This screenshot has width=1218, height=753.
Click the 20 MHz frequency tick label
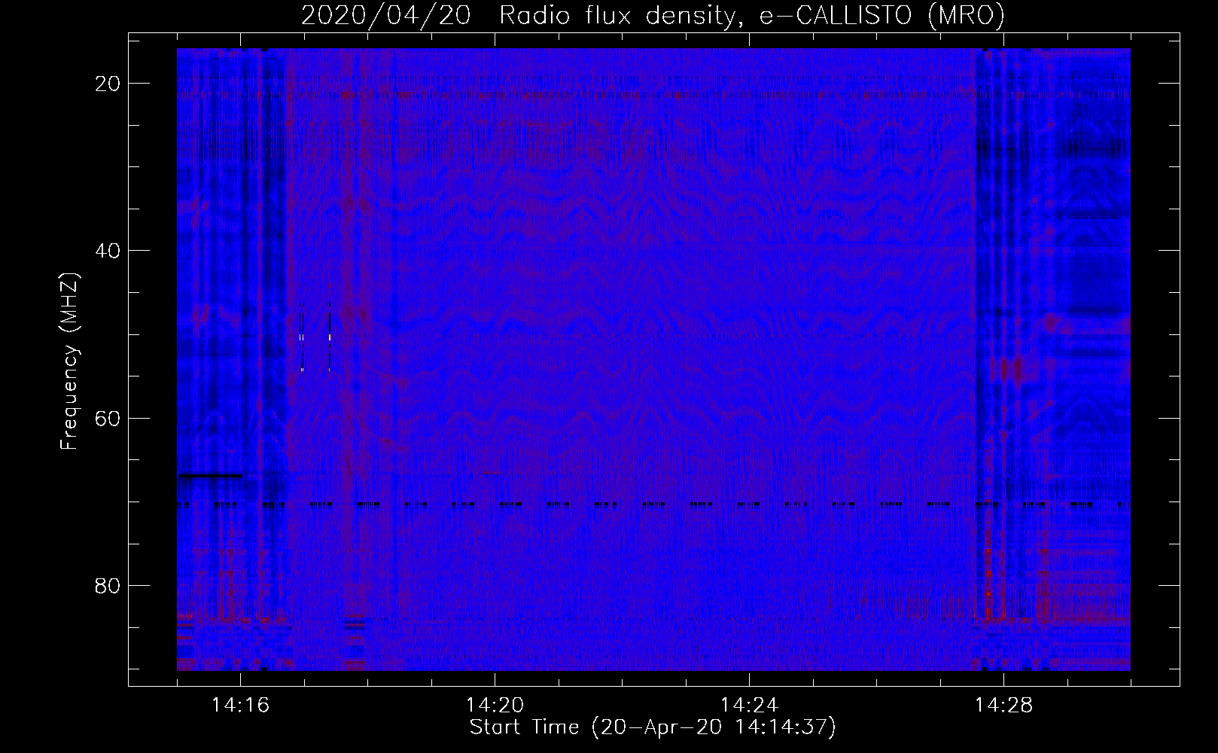(108, 84)
